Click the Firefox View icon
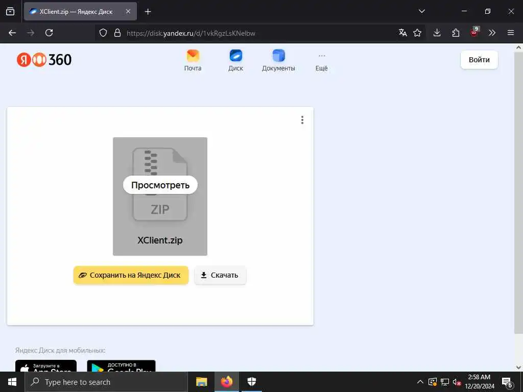The height and width of the screenshot is (392, 523). pyautogui.click(x=10, y=11)
